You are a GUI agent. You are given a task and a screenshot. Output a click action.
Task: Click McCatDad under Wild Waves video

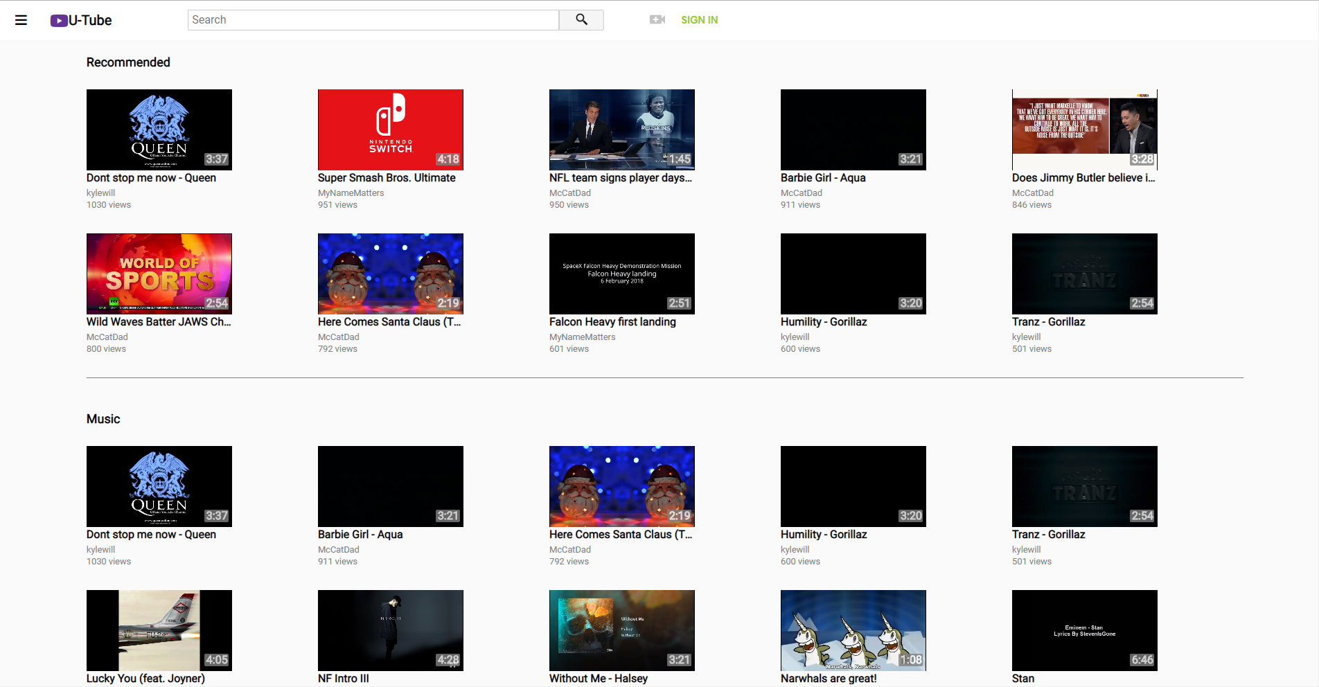point(107,337)
